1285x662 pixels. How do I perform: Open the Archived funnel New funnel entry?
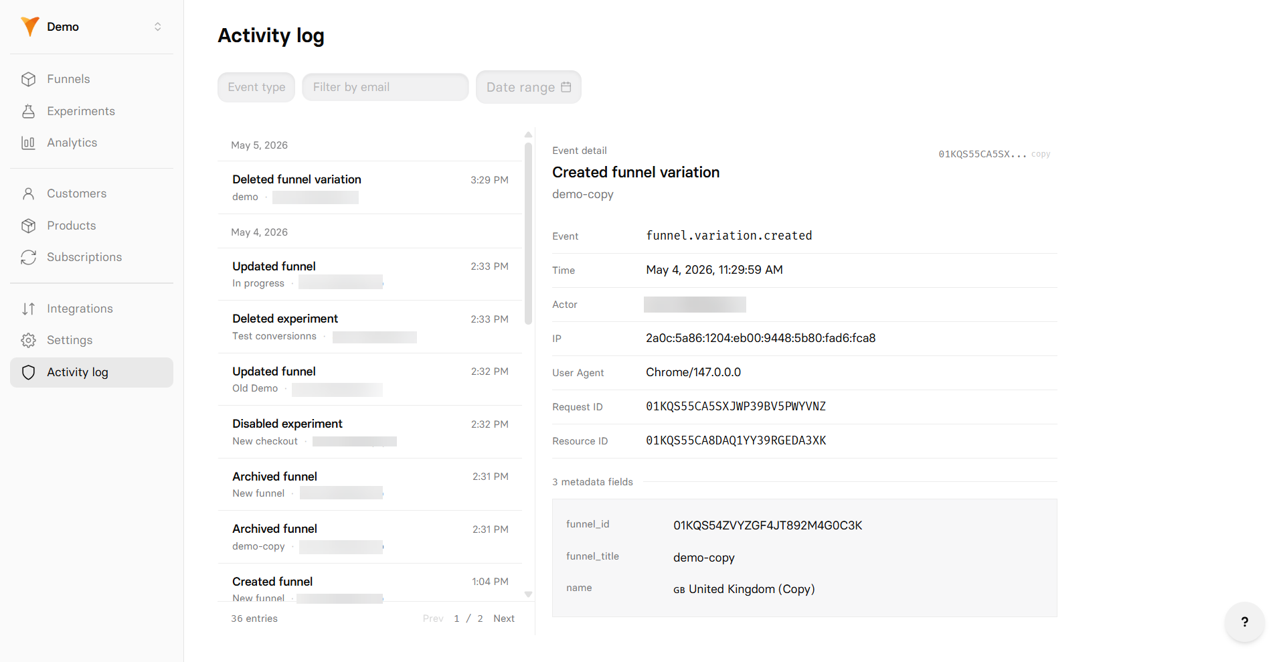(x=370, y=485)
